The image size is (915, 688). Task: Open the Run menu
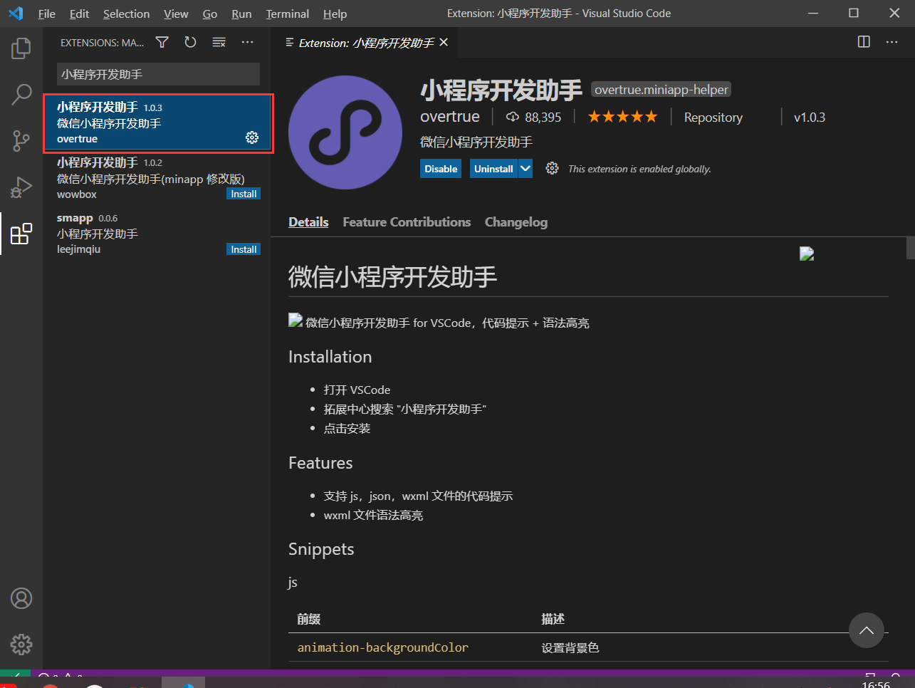point(241,14)
